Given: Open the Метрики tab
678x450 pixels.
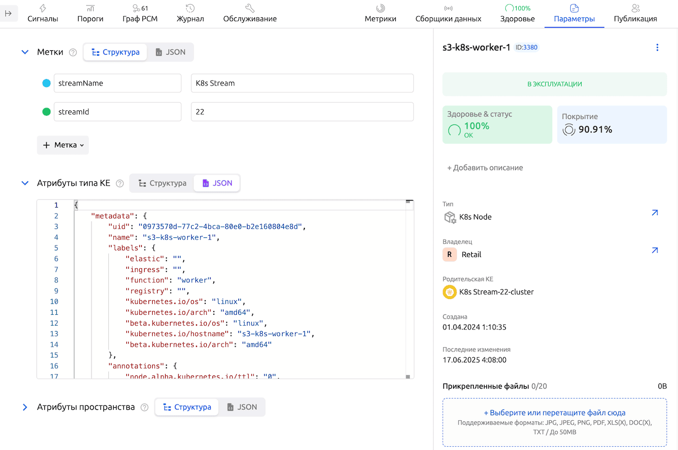Looking at the screenshot, I should click(x=380, y=14).
